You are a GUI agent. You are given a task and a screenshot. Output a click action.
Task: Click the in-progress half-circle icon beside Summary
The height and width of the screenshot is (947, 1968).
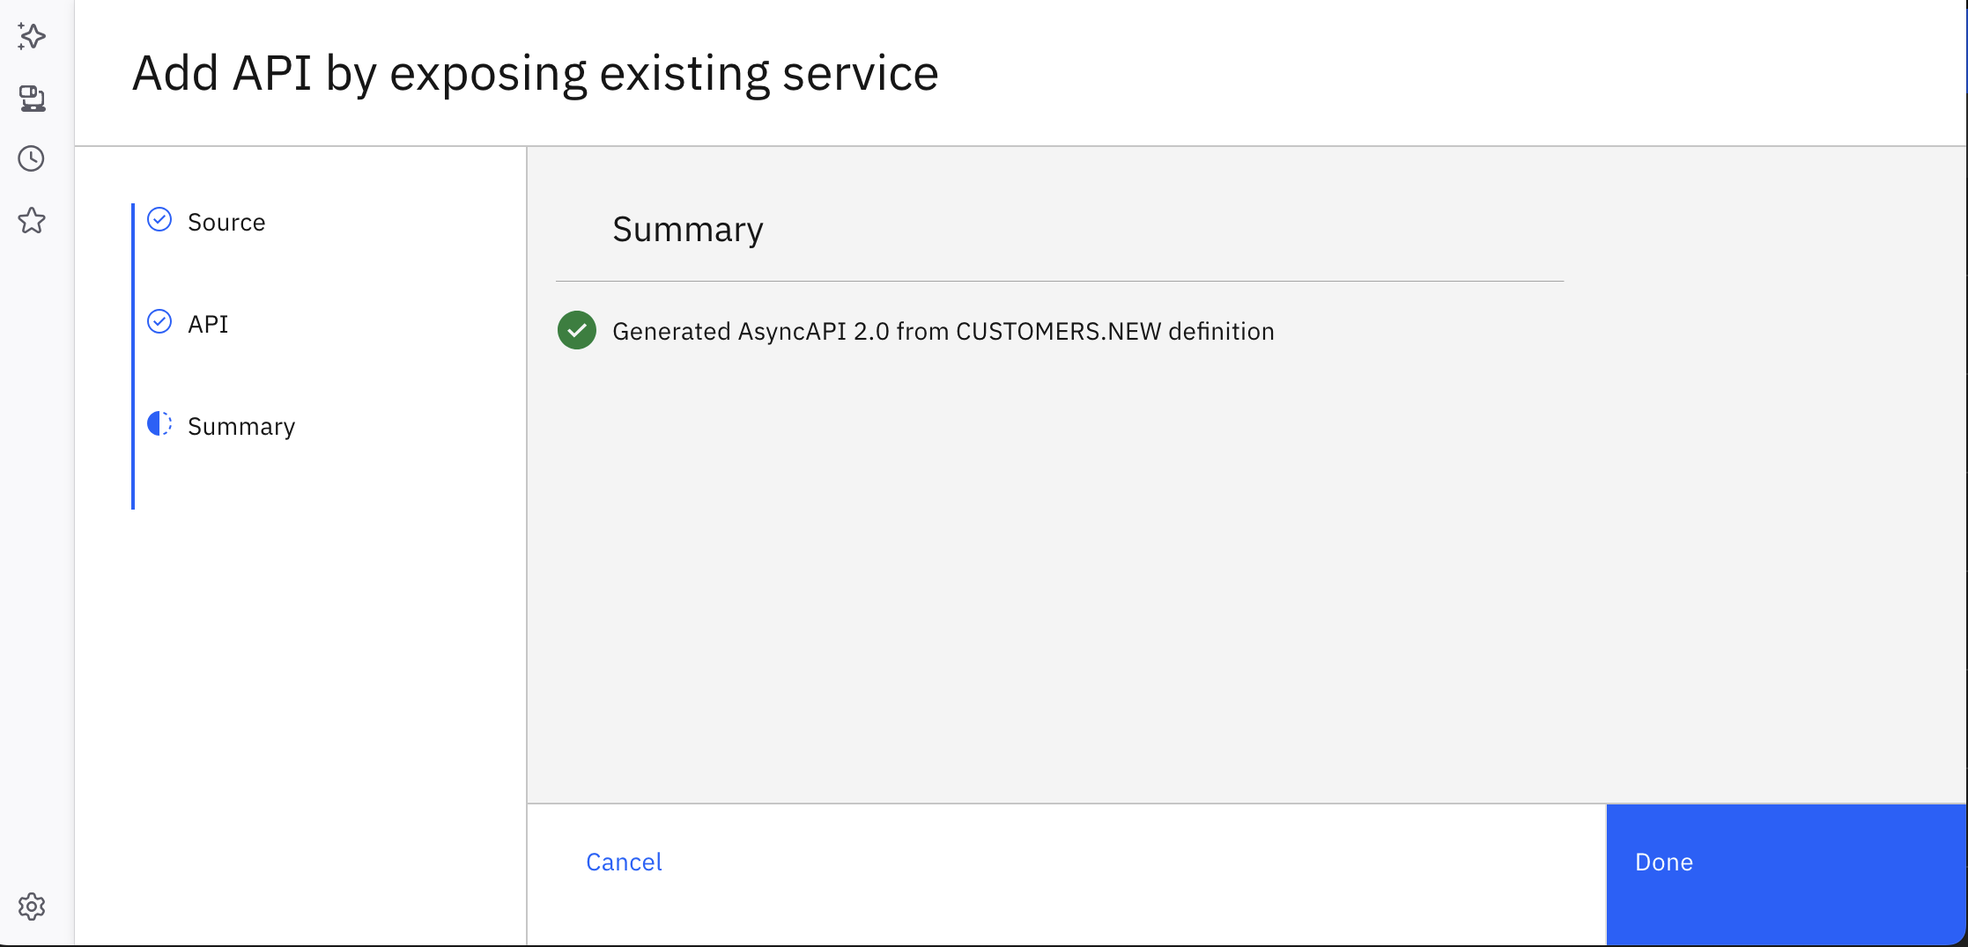(159, 423)
